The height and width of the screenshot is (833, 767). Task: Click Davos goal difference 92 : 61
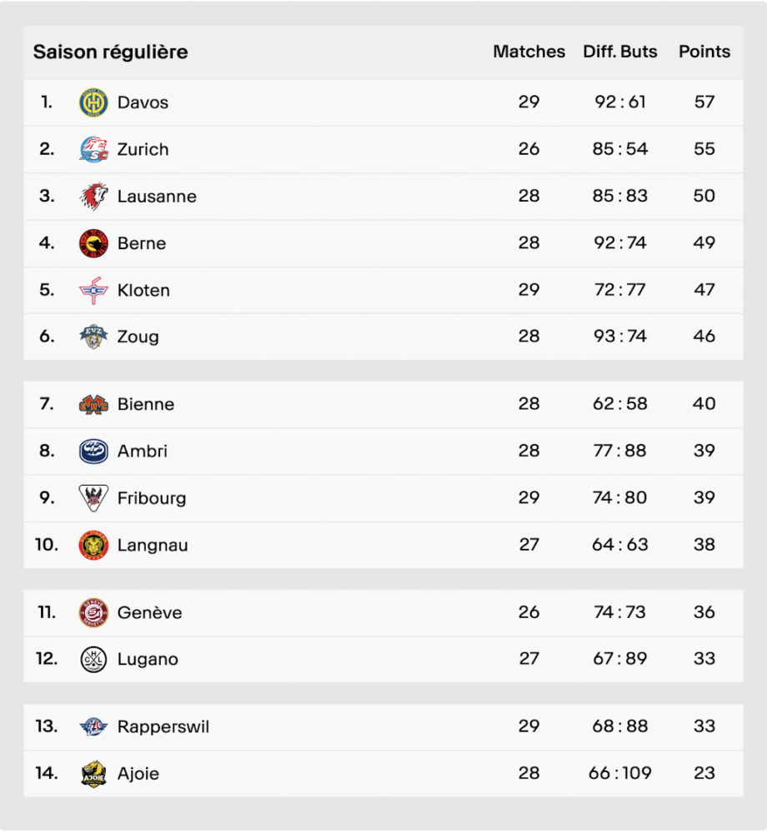pyautogui.click(x=619, y=102)
